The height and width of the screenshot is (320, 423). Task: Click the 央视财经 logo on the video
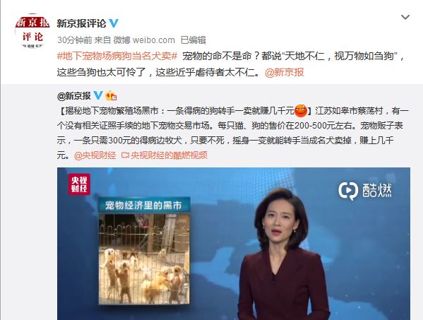79,184
